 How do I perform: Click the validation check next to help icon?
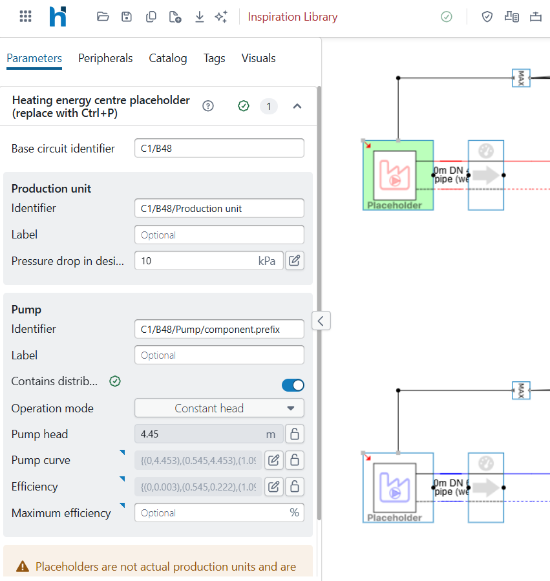pos(244,107)
